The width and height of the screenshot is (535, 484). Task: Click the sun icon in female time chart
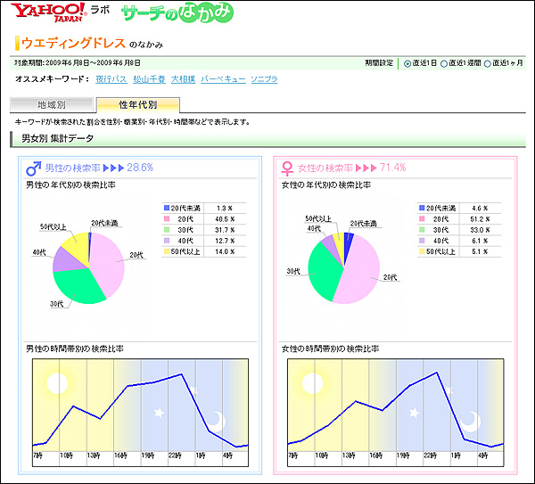[311, 383]
